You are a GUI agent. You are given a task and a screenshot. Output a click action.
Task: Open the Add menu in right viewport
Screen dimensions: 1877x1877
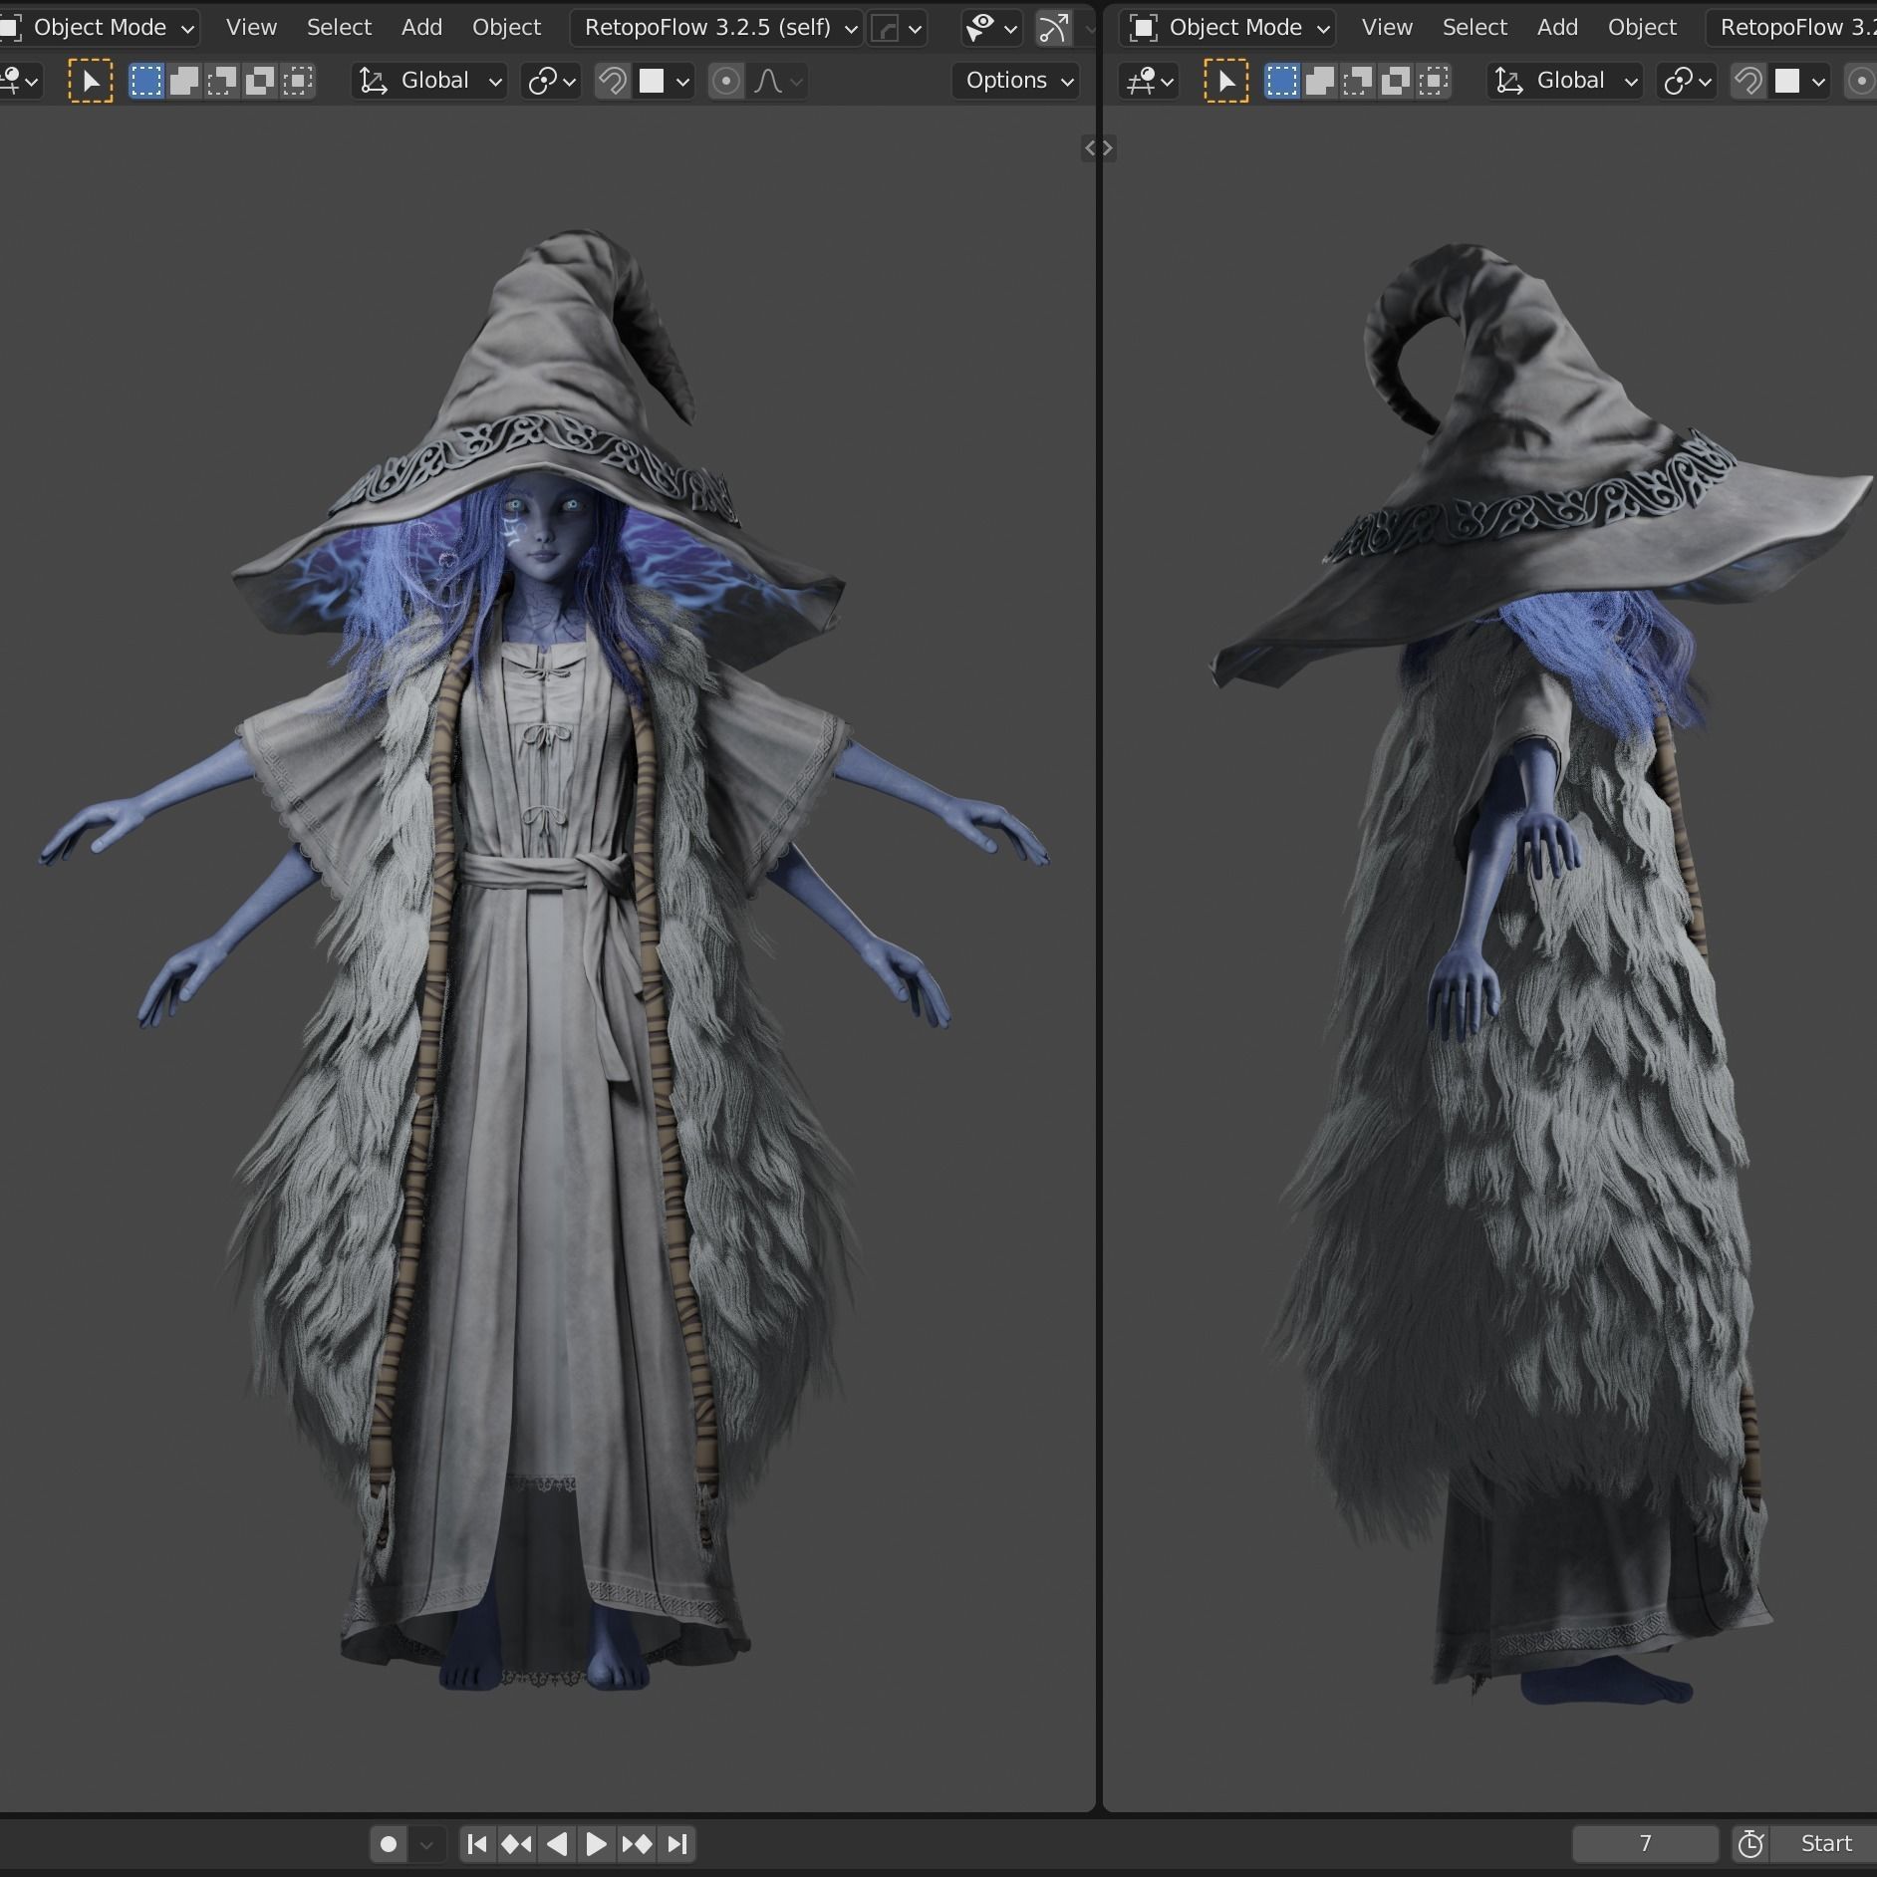1557,27
